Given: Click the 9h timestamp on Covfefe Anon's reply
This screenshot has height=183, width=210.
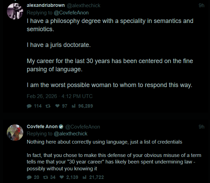Looking at the screenshot, I should 201,127.
